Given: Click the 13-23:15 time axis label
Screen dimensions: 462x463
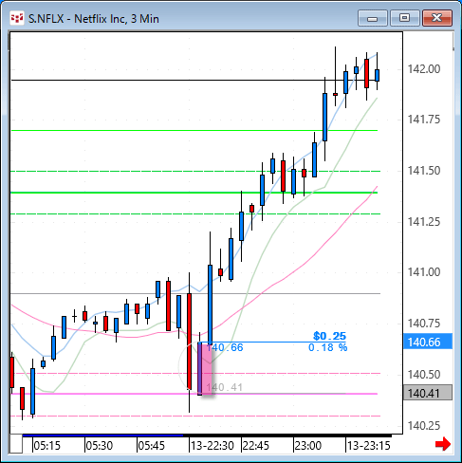Looking at the screenshot, I should 369,446.
